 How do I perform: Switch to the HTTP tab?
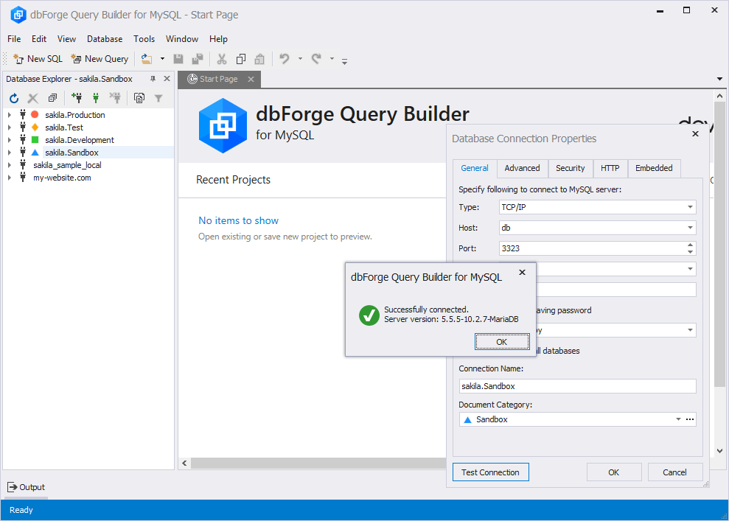coord(610,168)
